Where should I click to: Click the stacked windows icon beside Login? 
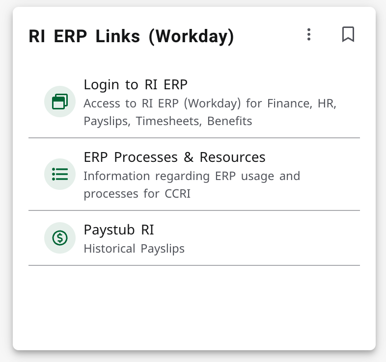pyautogui.click(x=60, y=102)
